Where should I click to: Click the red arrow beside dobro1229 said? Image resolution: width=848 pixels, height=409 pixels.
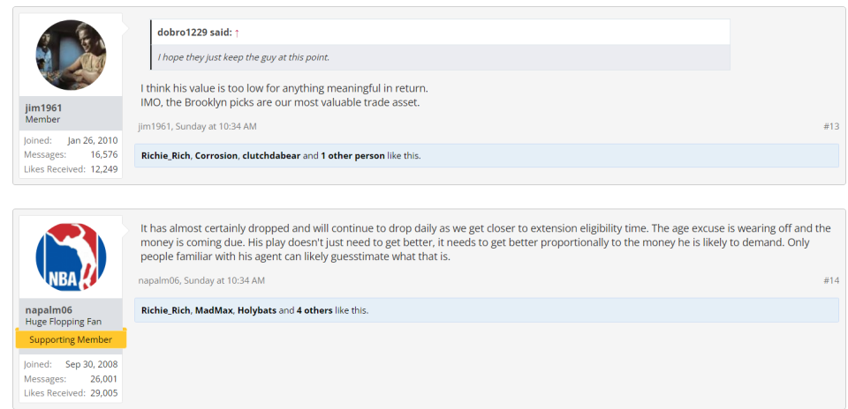[237, 33]
